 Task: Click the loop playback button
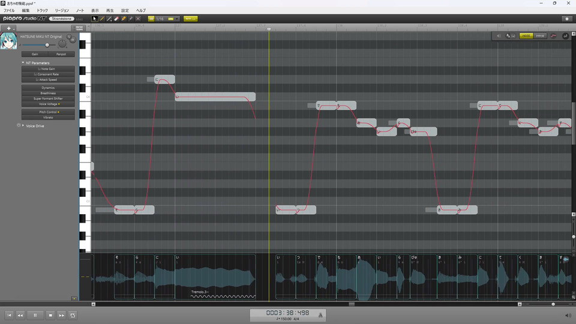73,315
